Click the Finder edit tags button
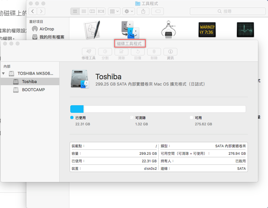This screenshot has width=268, height=208. [x=157, y=11]
